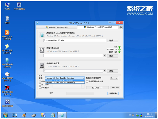158x119 pixels.
Task: Open the memory chip taskbar icon
Action: click(34, 115)
